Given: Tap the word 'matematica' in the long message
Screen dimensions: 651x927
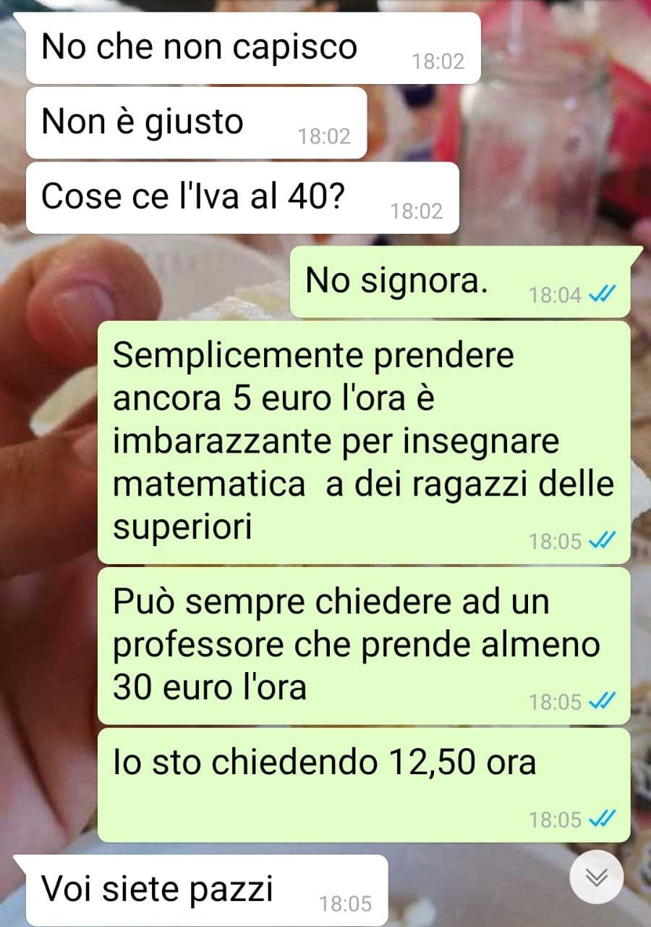Looking at the screenshot, I should (x=209, y=484).
